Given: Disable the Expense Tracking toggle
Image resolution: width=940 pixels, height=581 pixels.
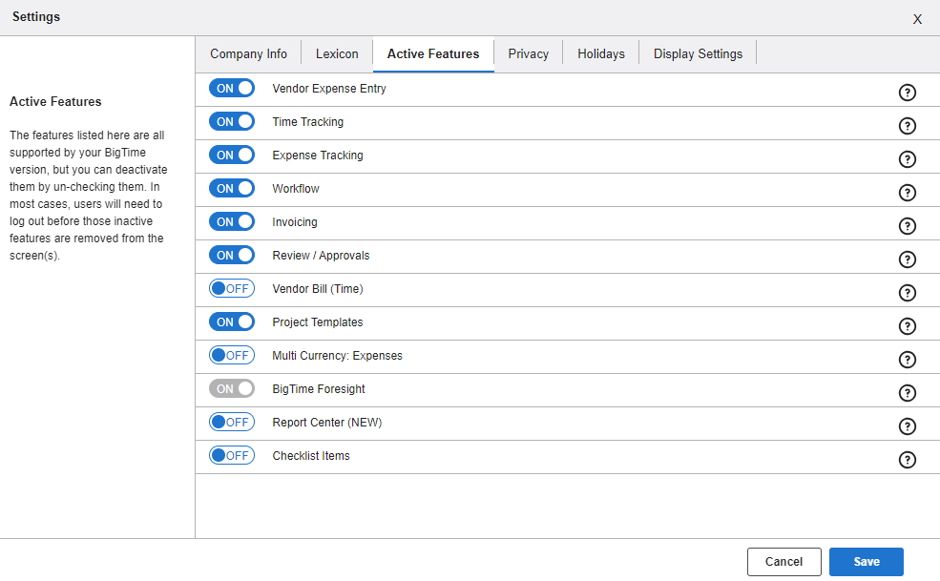Looking at the screenshot, I should [x=232, y=156].
